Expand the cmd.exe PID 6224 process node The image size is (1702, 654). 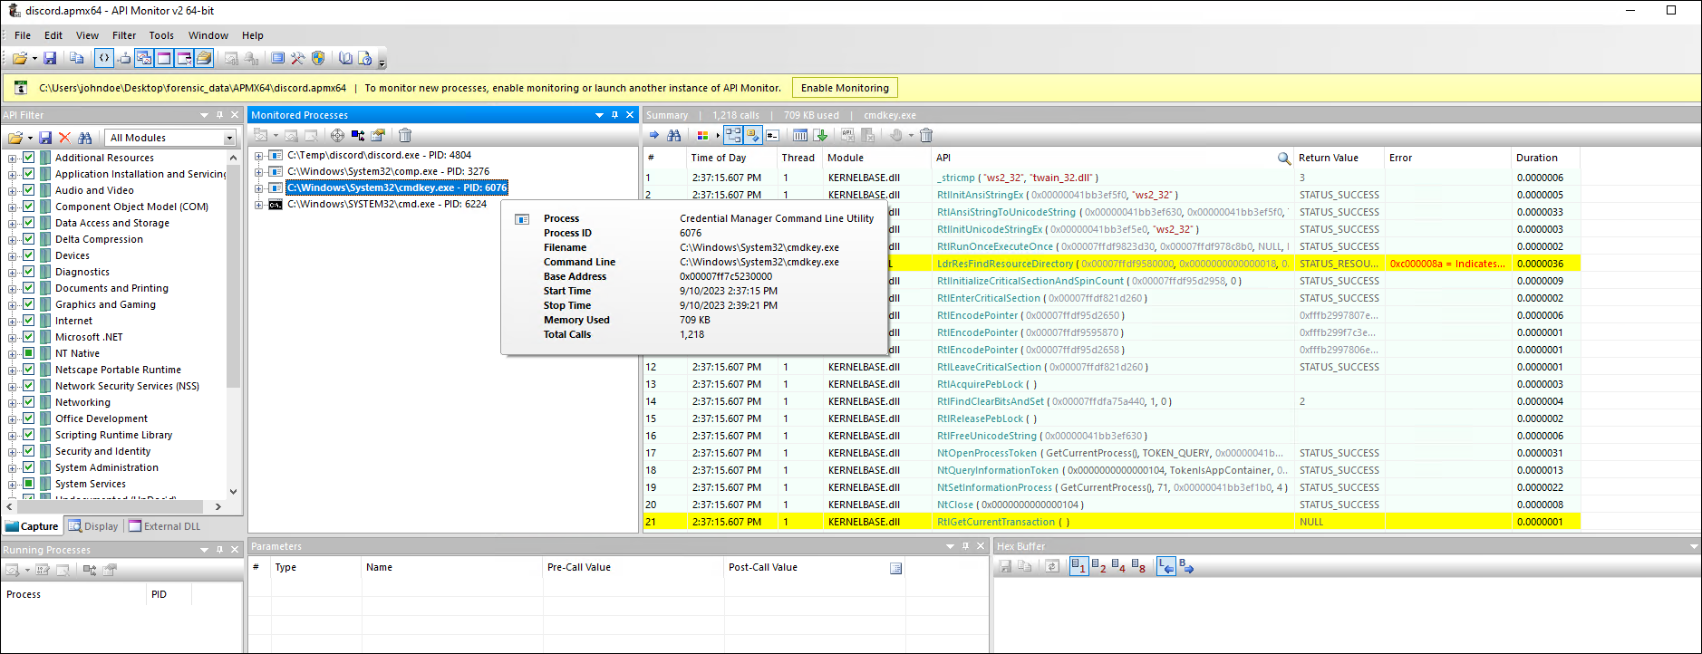click(259, 204)
